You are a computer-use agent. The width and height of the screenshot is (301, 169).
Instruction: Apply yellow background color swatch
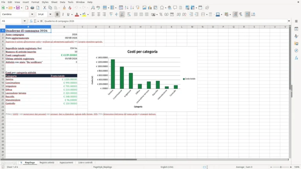click(x=84, y=14)
